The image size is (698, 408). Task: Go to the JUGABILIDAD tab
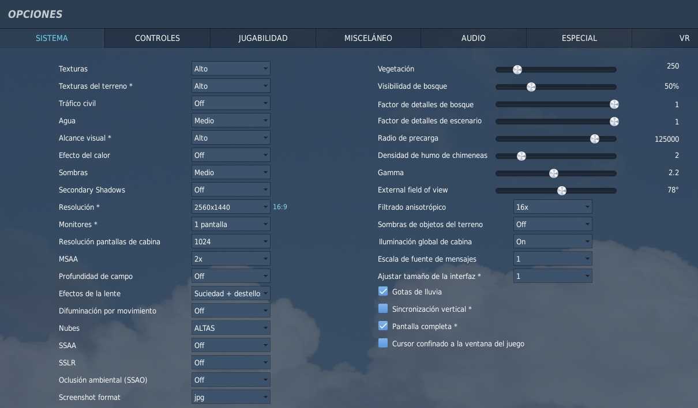tap(263, 38)
